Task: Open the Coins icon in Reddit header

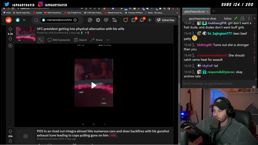Action: click(x=98, y=20)
